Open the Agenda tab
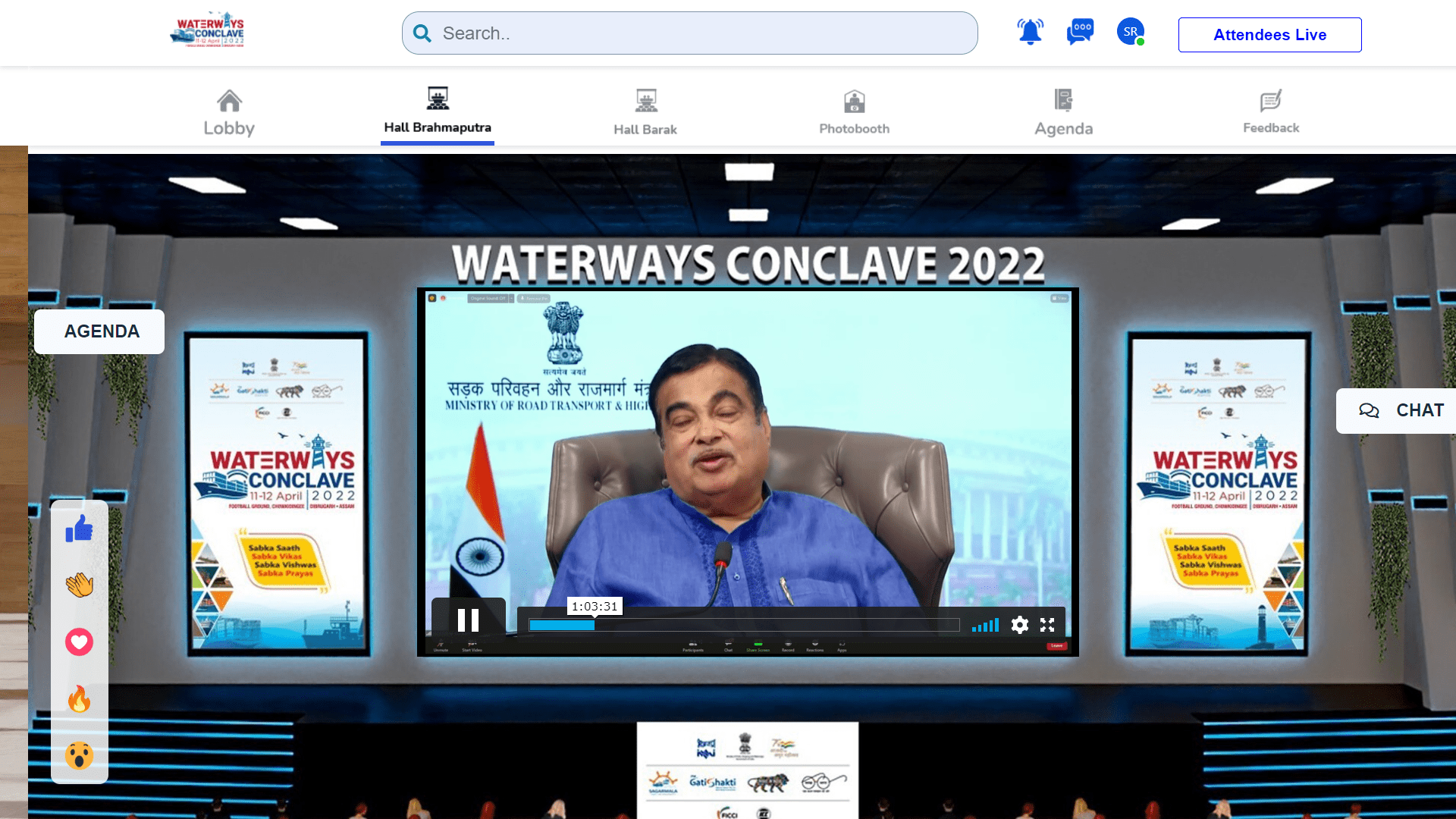The width and height of the screenshot is (1456, 819). [1064, 112]
